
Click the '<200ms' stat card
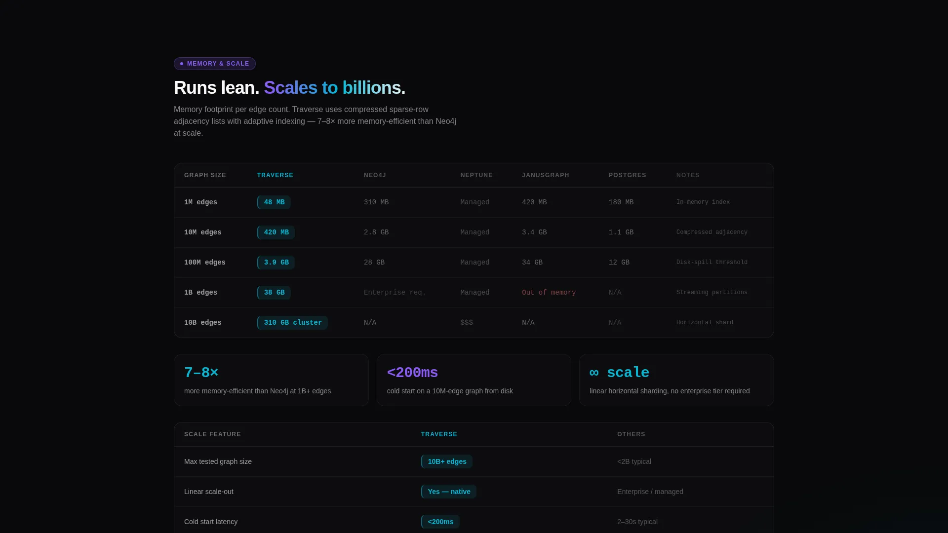point(474,380)
